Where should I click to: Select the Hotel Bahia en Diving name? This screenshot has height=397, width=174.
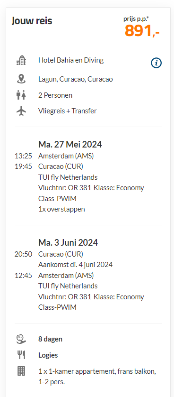pyautogui.click(x=71, y=60)
